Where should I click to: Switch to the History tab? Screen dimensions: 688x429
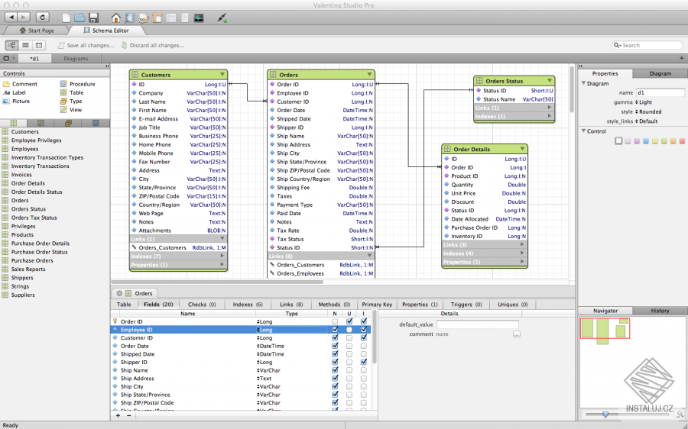pos(660,311)
